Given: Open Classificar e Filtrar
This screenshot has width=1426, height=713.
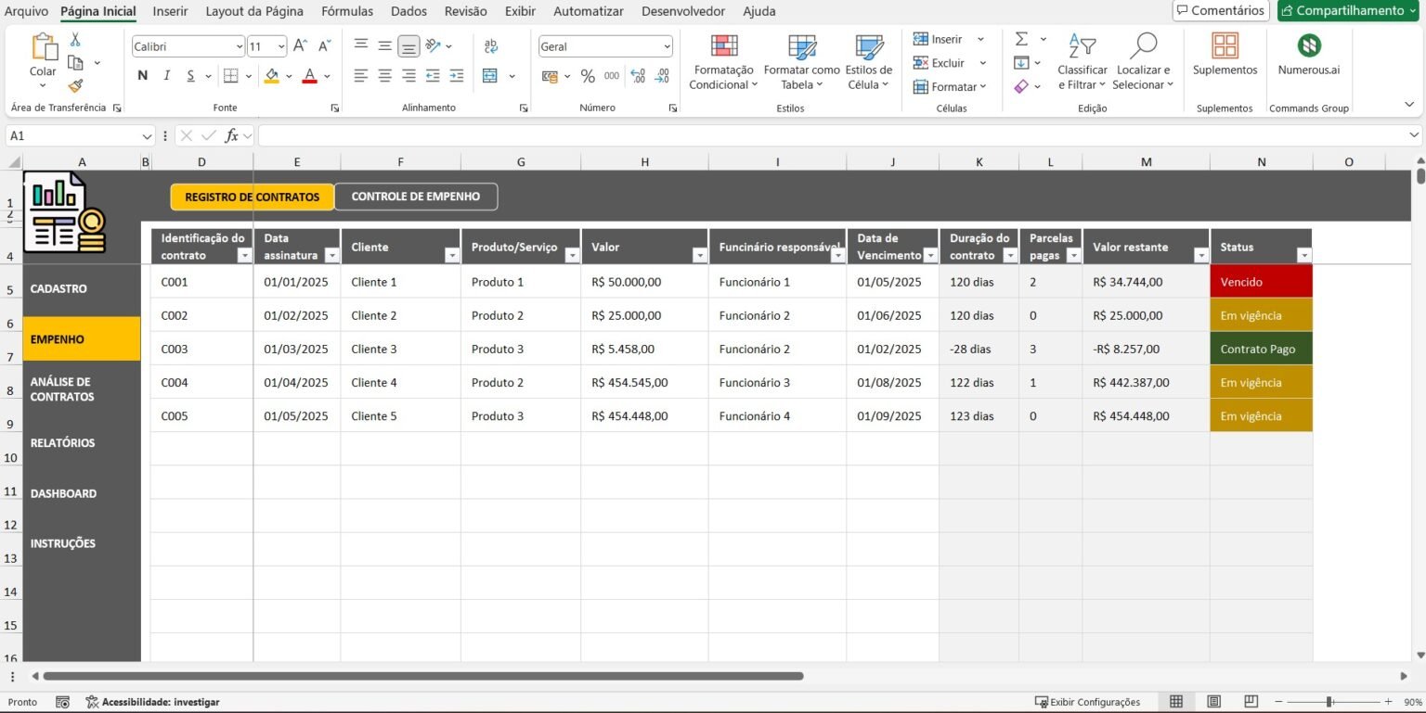Looking at the screenshot, I should (x=1082, y=63).
